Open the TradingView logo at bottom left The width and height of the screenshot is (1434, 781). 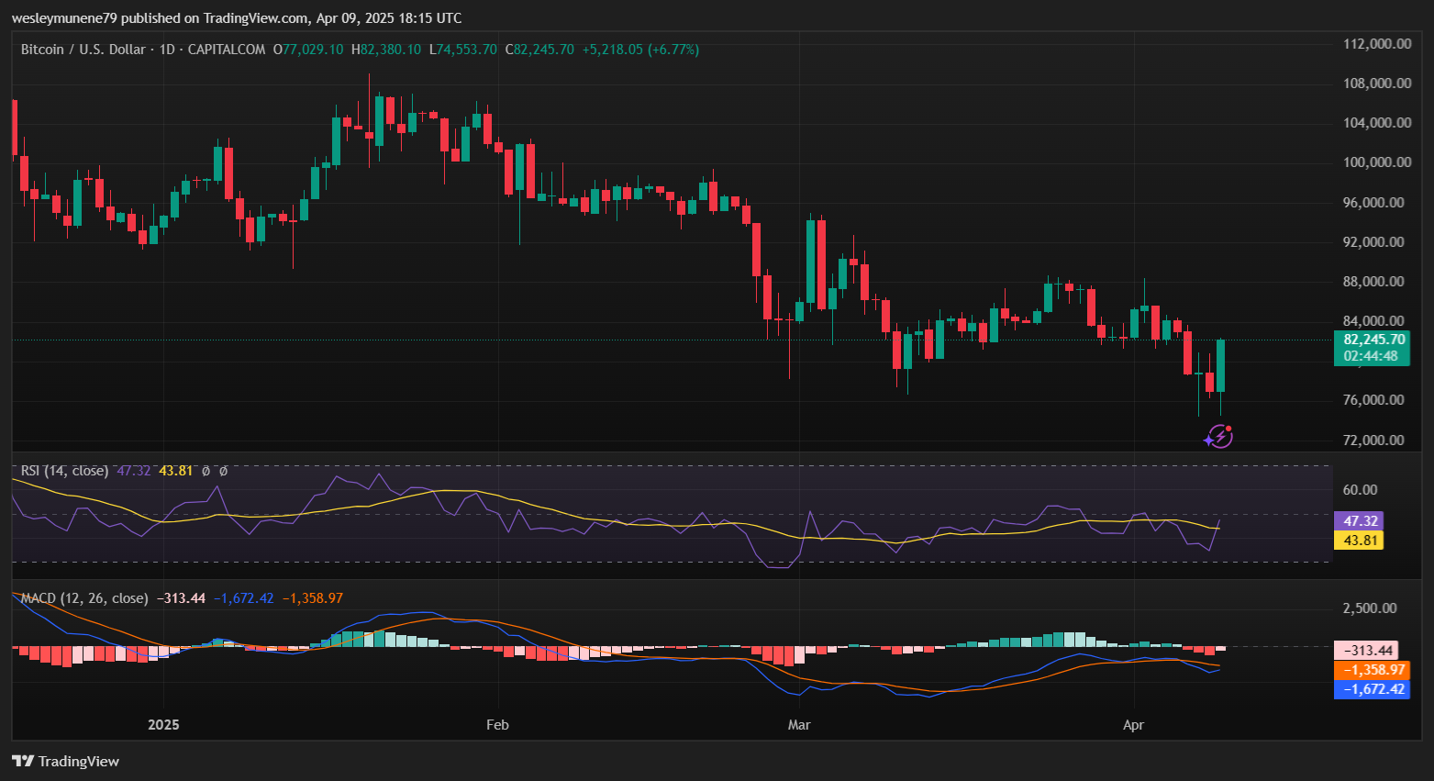(65, 761)
